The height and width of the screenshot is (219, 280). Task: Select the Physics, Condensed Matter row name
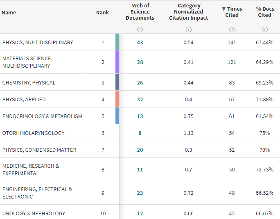coord(39,150)
